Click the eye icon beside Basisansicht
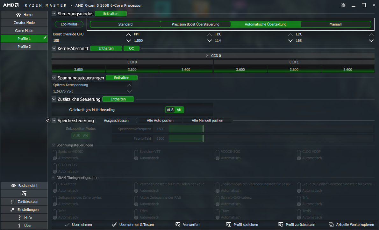This screenshot has height=230, width=379. (x=13, y=186)
